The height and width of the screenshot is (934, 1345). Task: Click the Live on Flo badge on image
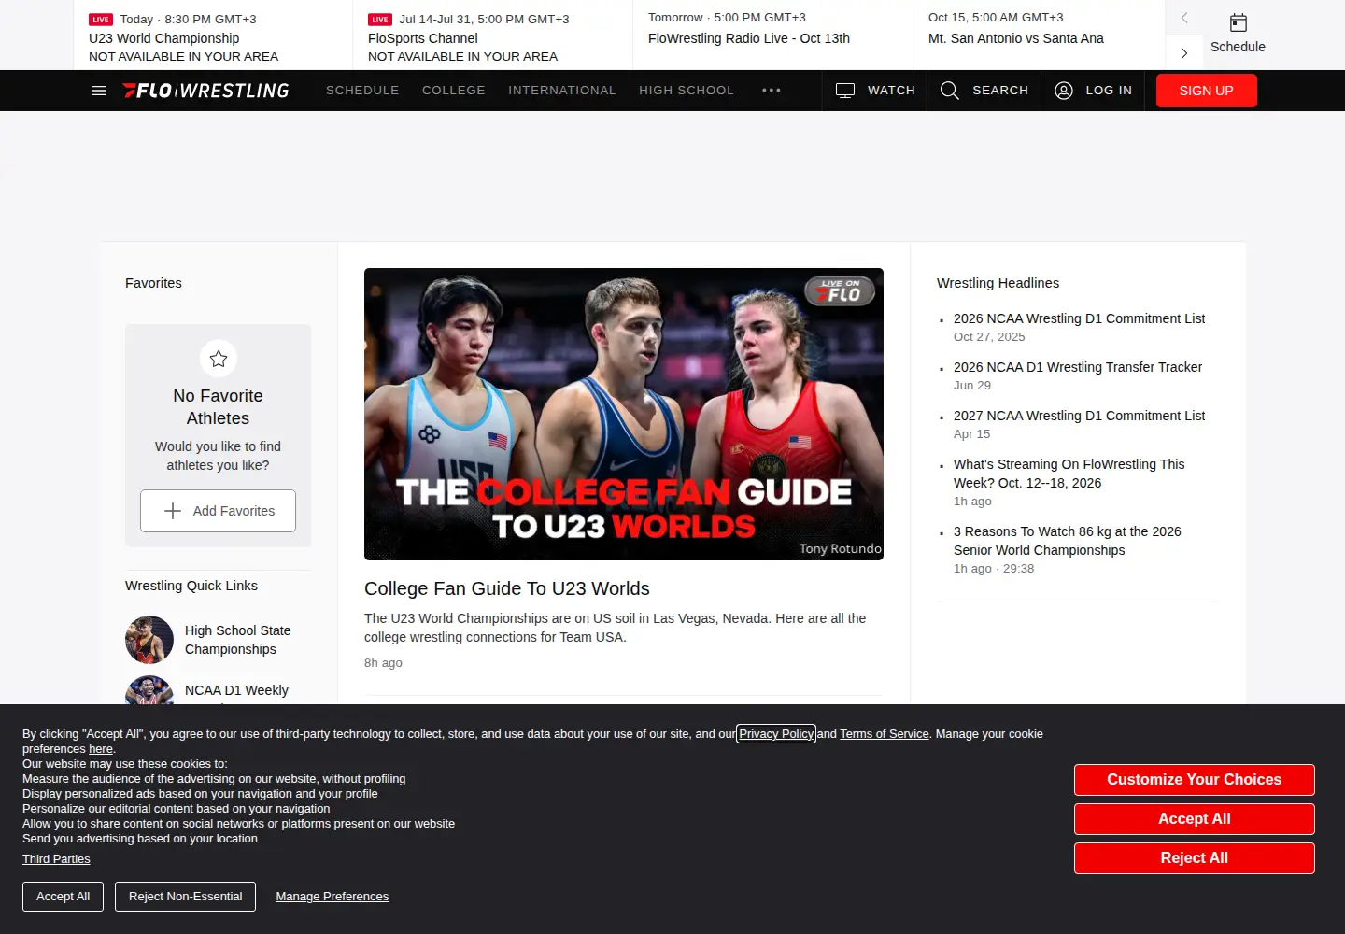[x=840, y=290]
